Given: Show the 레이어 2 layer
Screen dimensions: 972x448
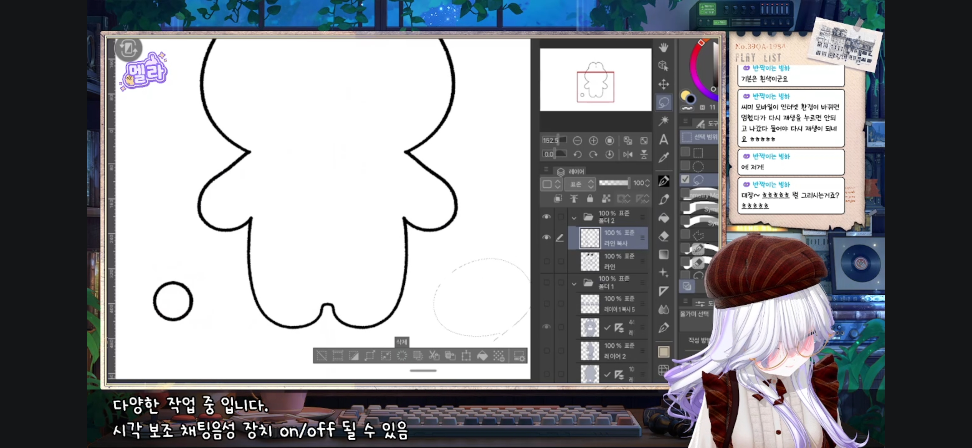Looking at the screenshot, I should pyautogui.click(x=546, y=350).
